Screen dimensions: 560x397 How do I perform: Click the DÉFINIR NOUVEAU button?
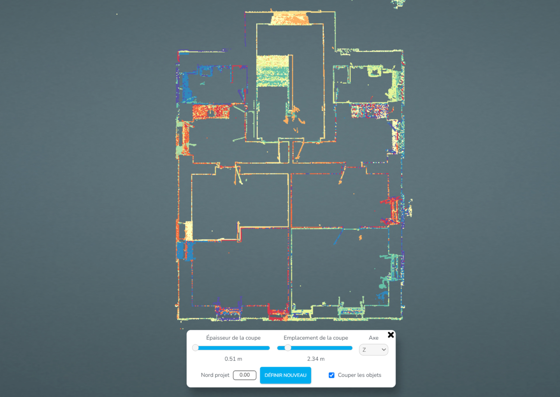(x=285, y=375)
